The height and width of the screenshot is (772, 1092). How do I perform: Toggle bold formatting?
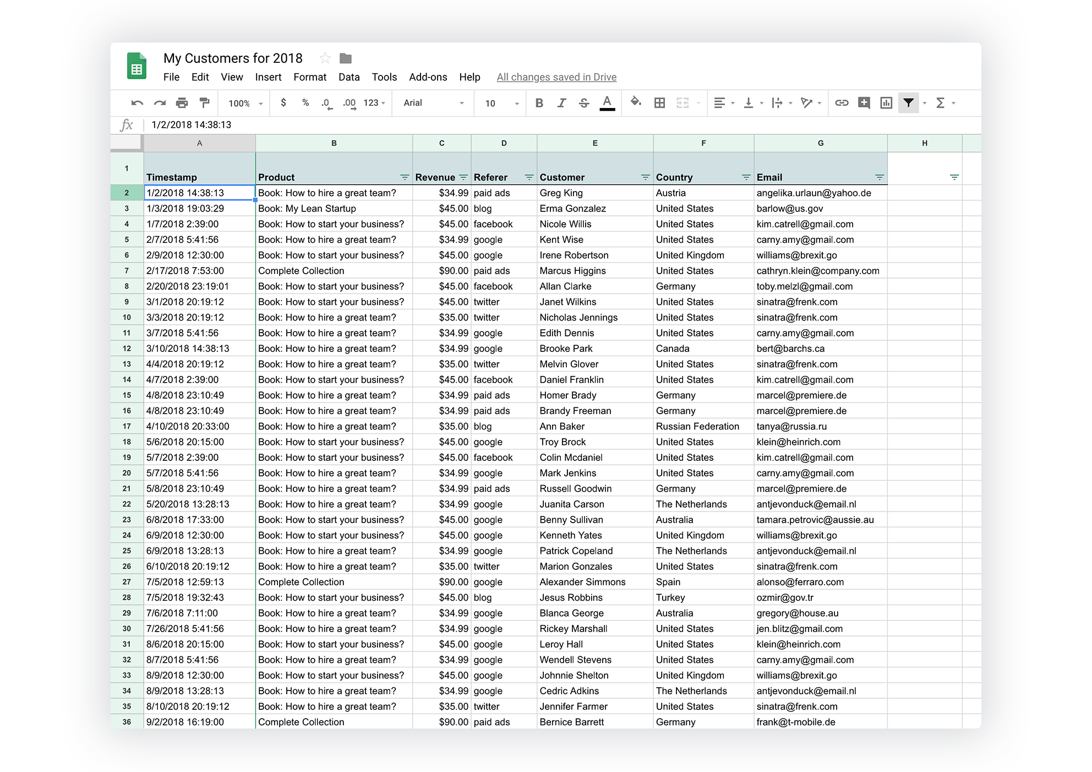[539, 103]
